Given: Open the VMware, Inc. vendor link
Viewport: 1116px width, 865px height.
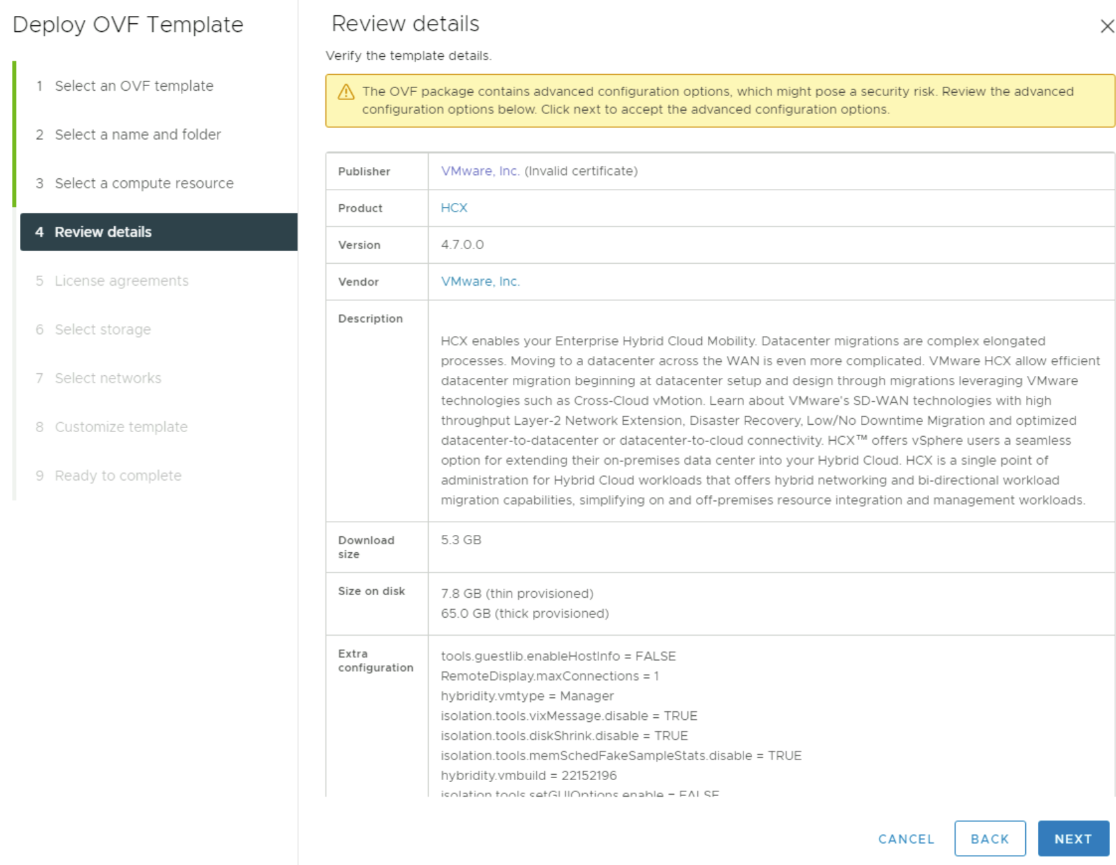Looking at the screenshot, I should (480, 281).
